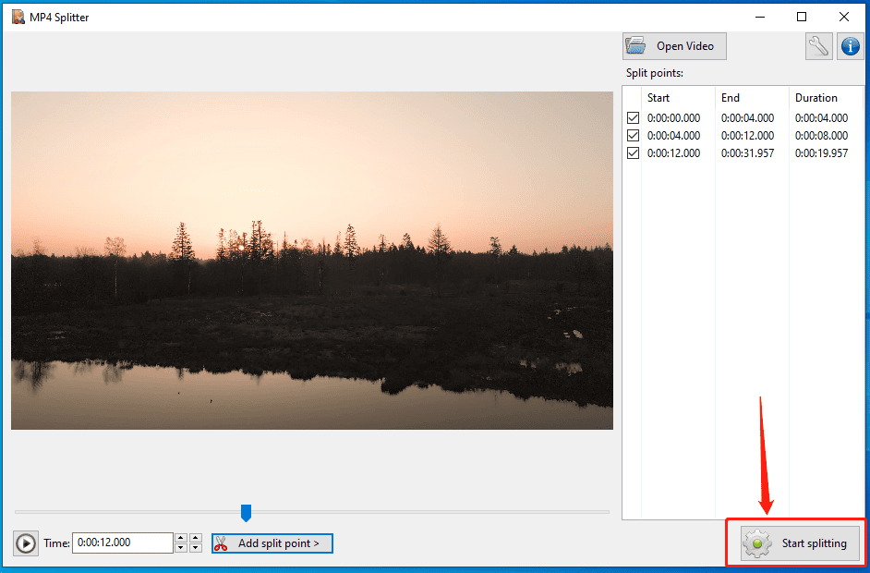Select the Duration cell 0:00:19.957

click(x=821, y=153)
